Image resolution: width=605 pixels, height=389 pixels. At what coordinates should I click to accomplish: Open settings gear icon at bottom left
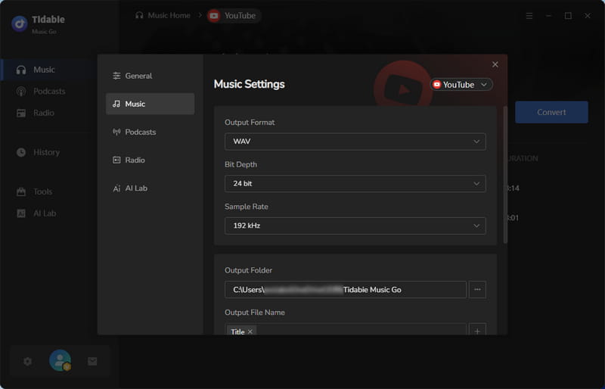coord(27,362)
